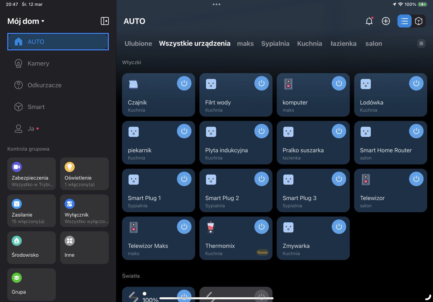Switch to list view icon

click(x=404, y=21)
